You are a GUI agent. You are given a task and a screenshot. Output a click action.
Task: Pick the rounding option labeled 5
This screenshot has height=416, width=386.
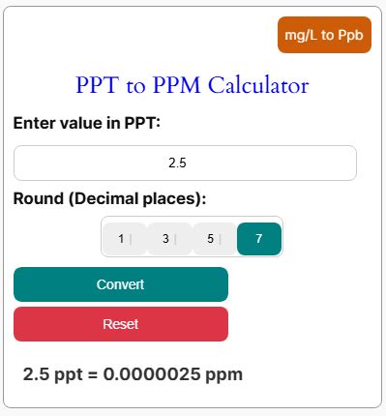point(214,239)
